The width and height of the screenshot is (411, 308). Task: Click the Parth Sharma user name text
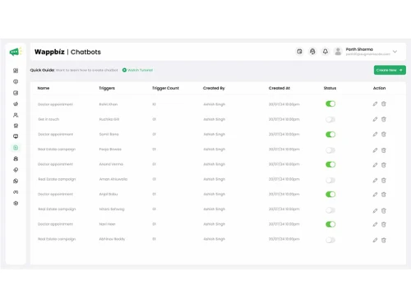(x=359, y=49)
